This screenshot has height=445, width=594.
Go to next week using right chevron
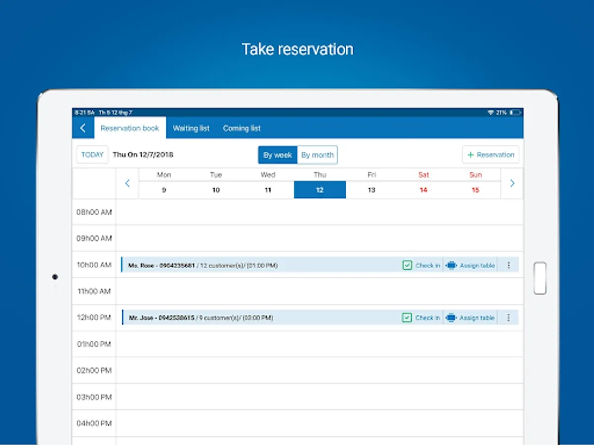(512, 183)
